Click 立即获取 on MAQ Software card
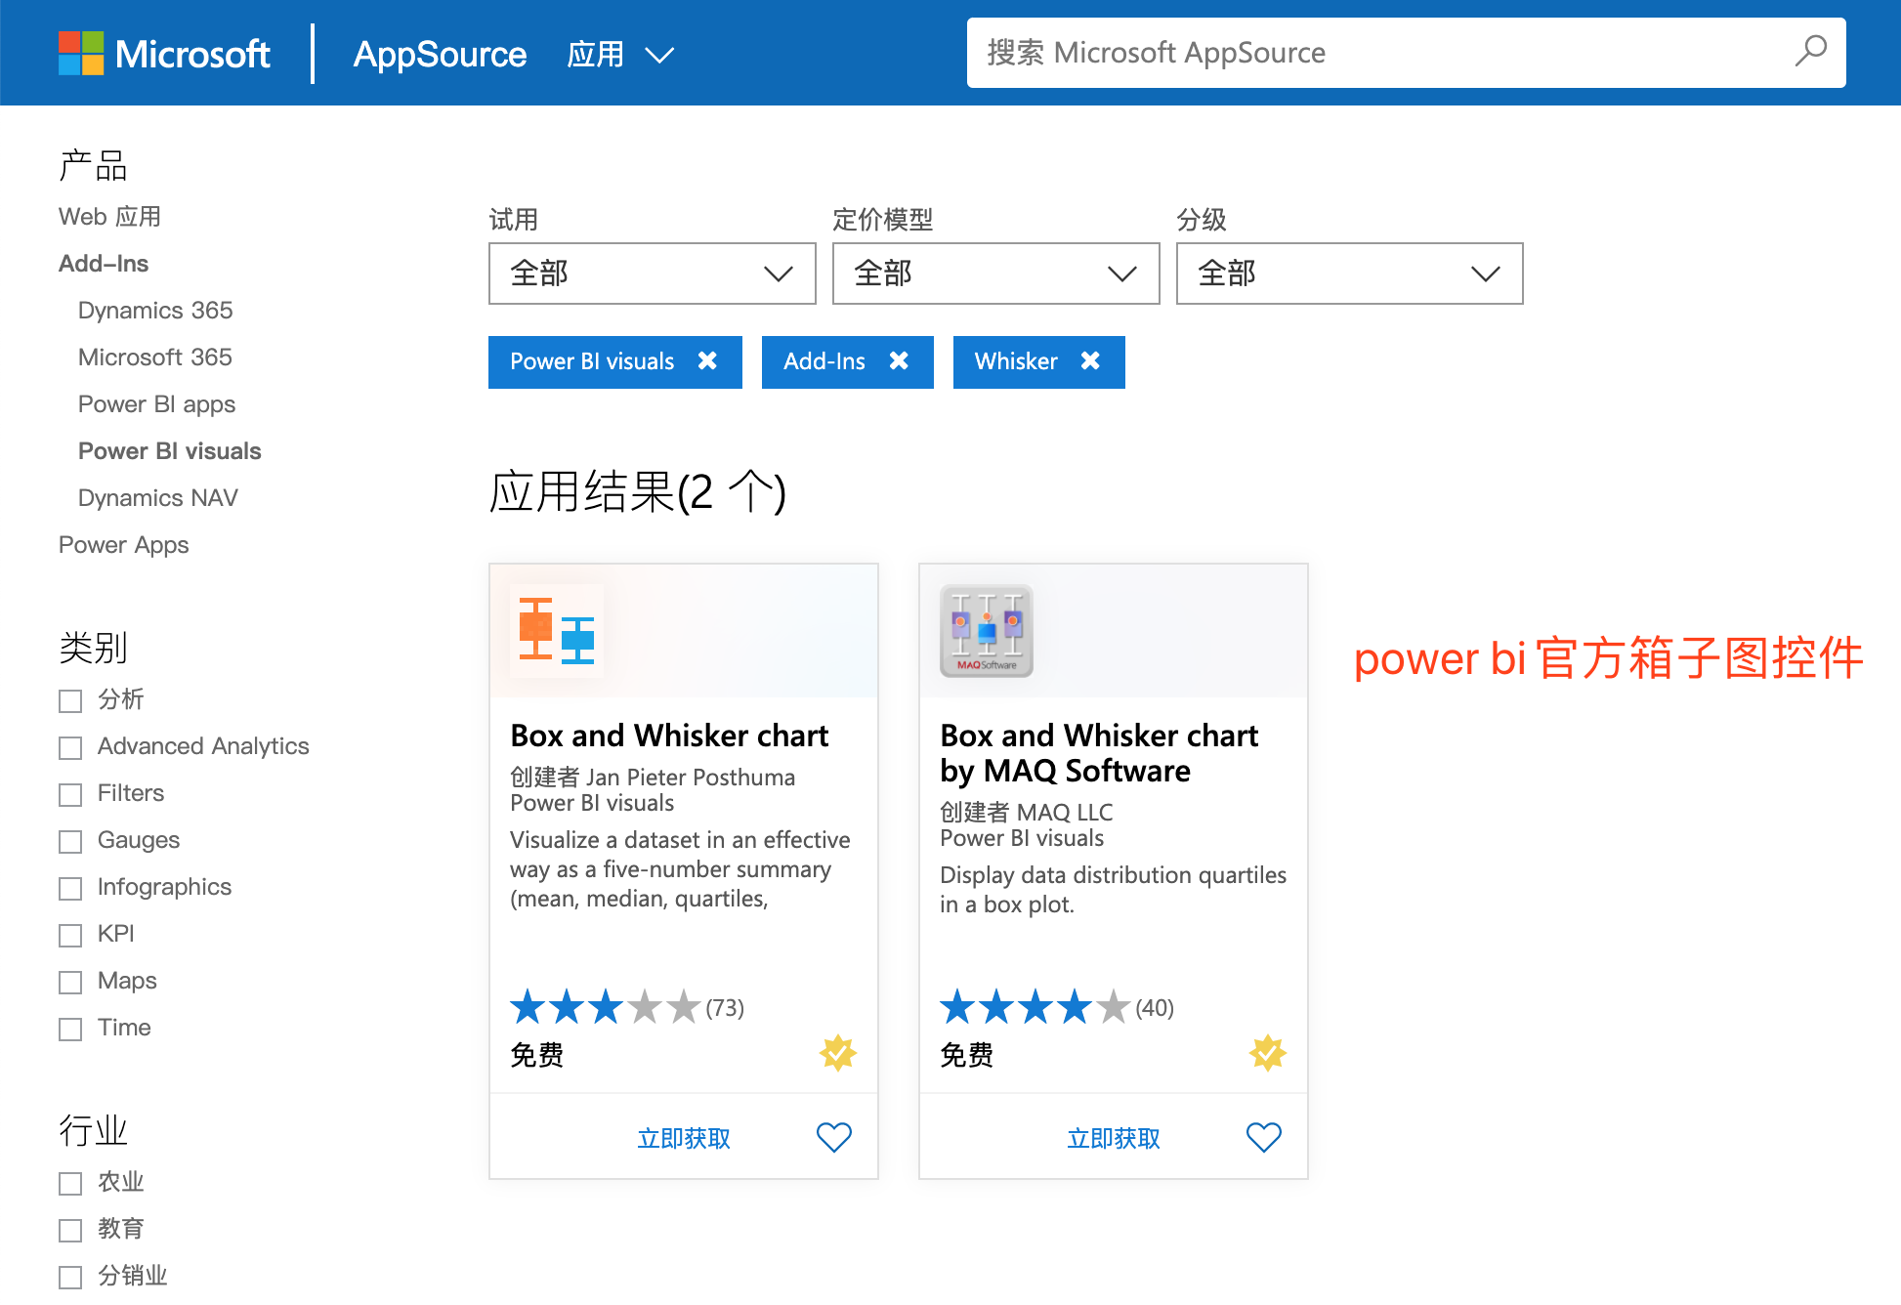 (1113, 1138)
